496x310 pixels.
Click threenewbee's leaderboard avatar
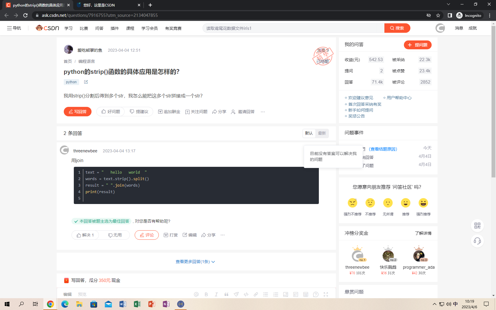357,256
